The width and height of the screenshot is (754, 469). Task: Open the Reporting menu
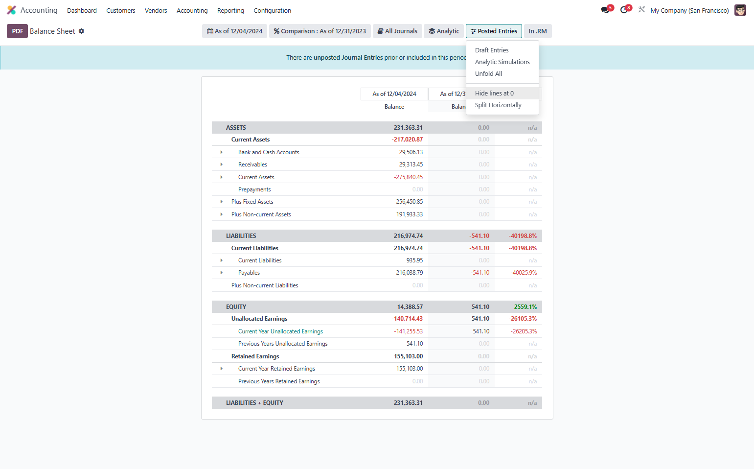(230, 10)
